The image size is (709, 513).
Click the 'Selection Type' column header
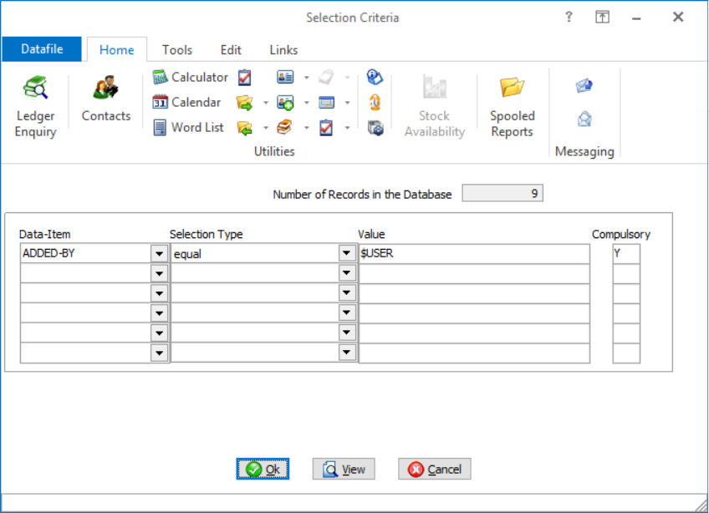coord(207,234)
